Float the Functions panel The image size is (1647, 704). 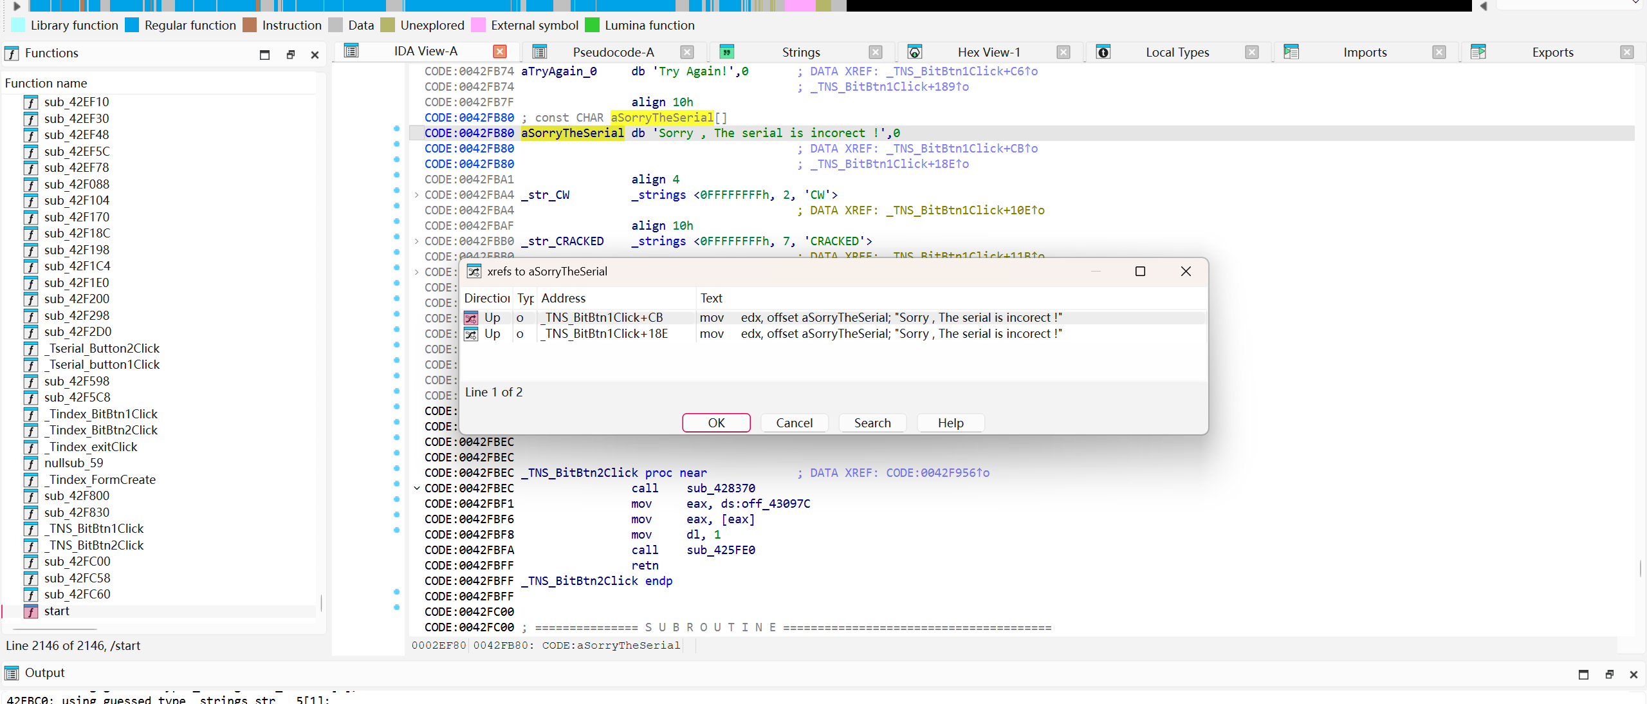pyautogui.click(x=291, y=55)
